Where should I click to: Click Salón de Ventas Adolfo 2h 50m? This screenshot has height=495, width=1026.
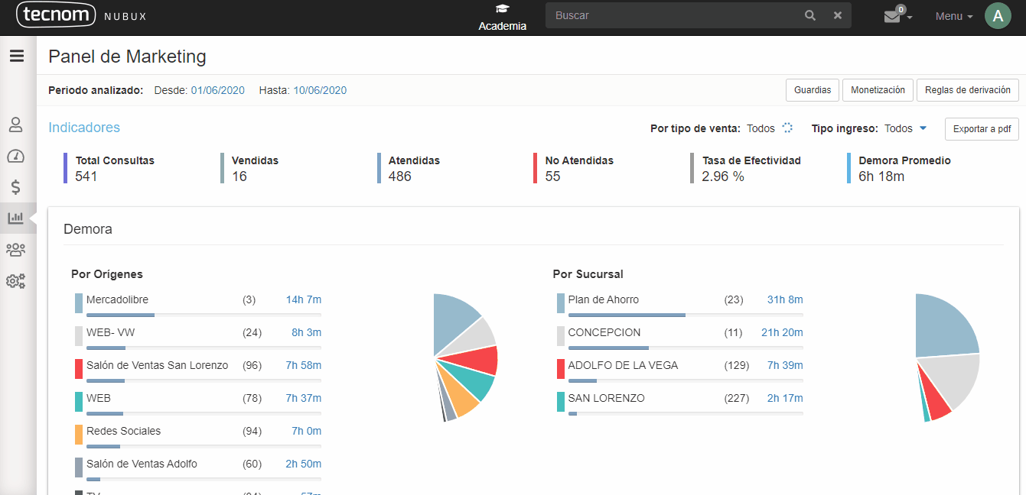coord(304,464)
